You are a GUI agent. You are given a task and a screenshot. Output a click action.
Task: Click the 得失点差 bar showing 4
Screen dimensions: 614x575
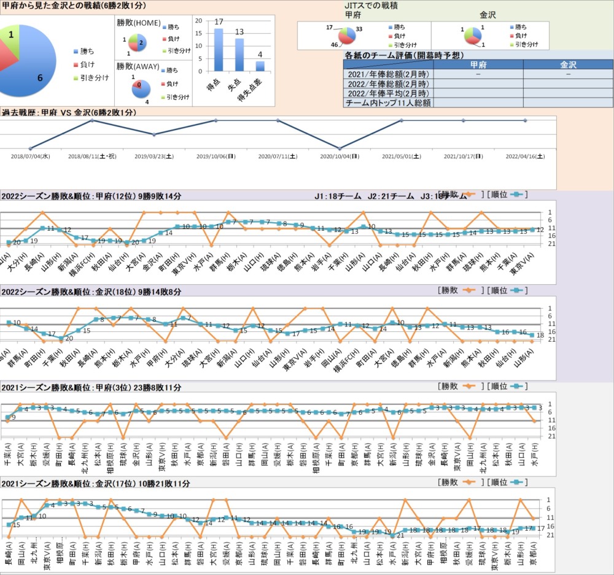coord(260,66)
